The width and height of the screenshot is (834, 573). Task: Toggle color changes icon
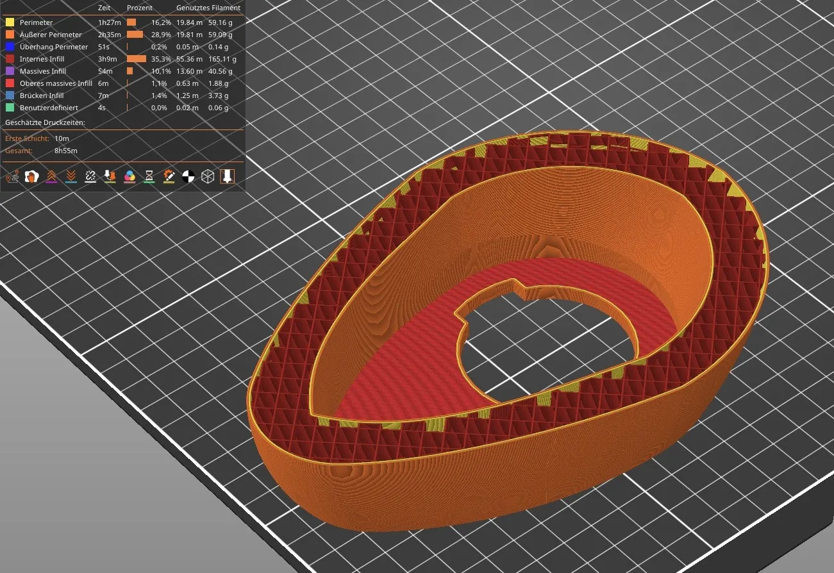click(129, 176)
